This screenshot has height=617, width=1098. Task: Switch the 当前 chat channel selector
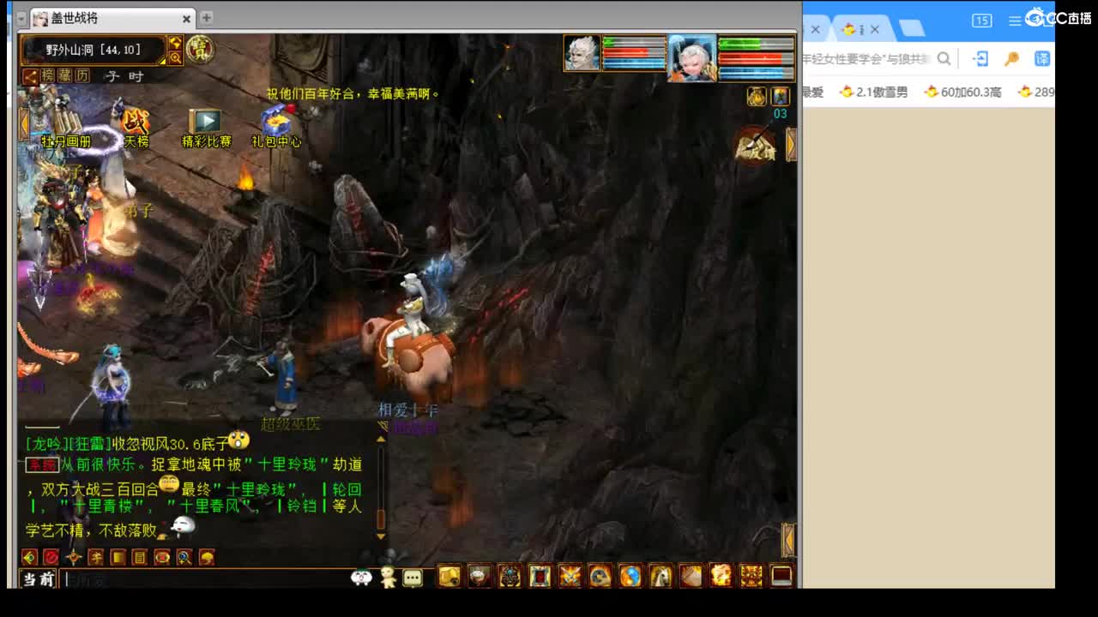[39, 579]
